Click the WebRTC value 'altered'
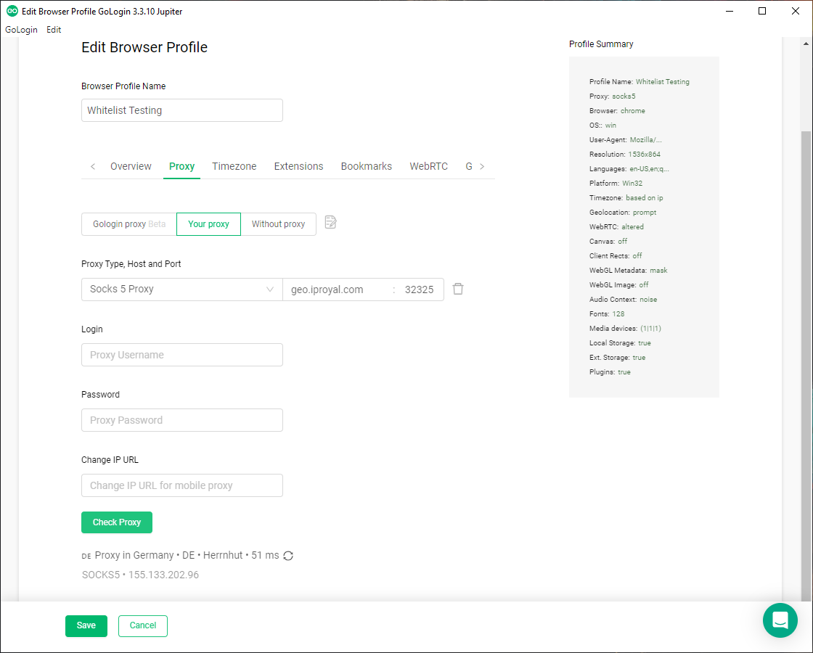The image size is (813, 653). pos(632,227)
